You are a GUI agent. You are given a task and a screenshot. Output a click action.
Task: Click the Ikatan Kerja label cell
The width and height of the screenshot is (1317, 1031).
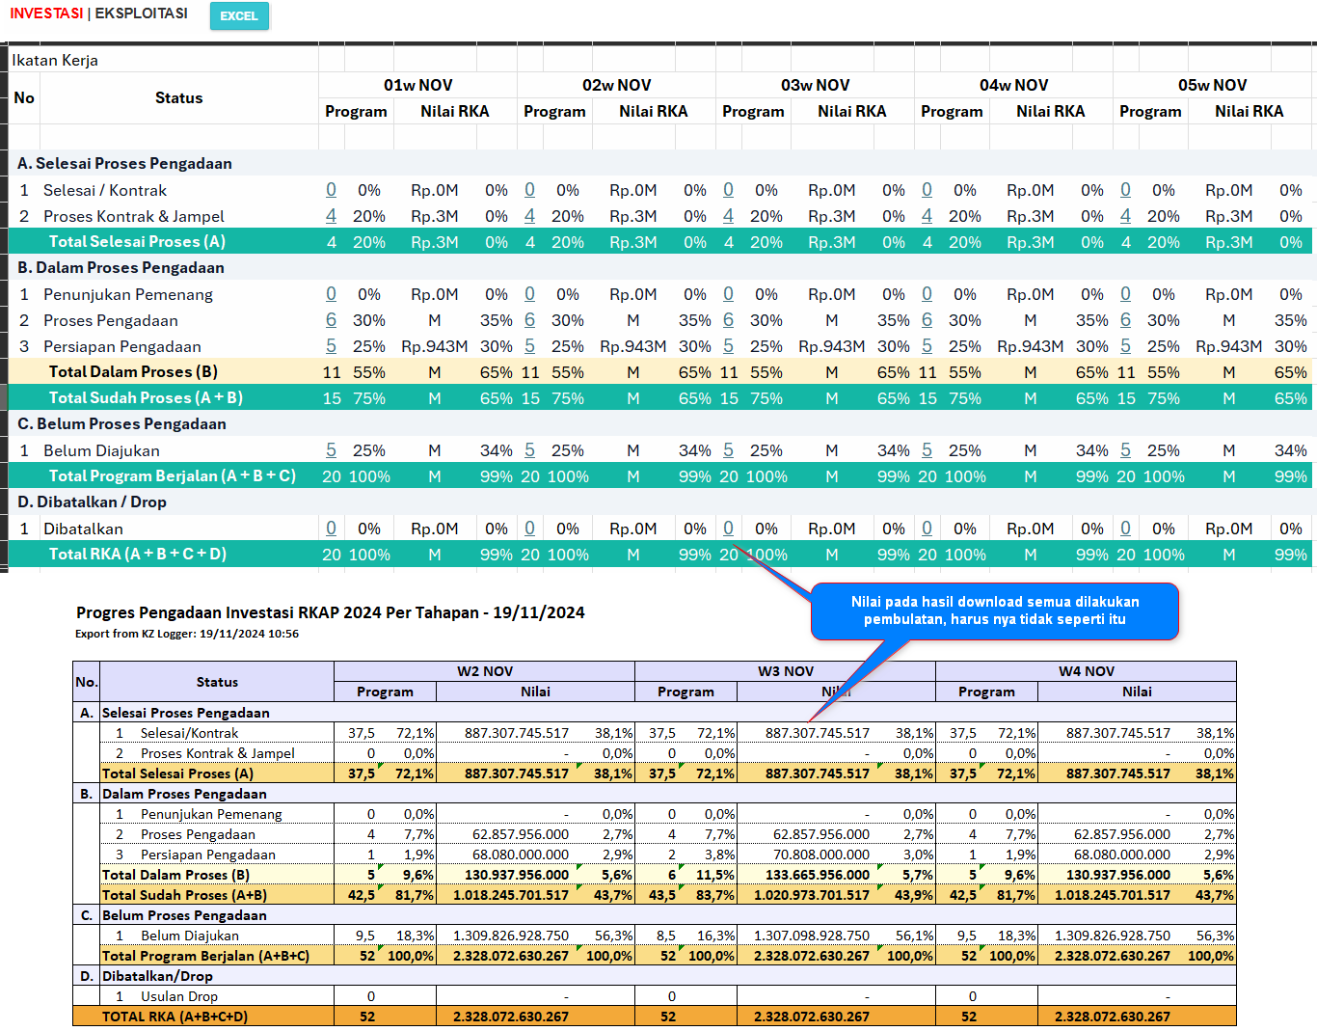tap(55, 60)
